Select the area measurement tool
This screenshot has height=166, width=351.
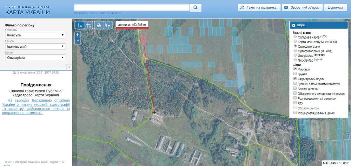[x=89, y=25]
